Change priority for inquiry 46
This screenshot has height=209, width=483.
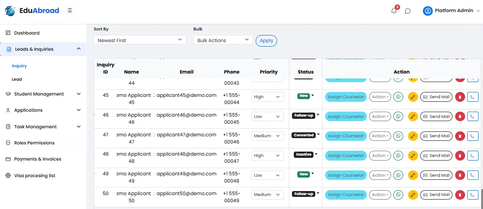(x=267, y=117)
